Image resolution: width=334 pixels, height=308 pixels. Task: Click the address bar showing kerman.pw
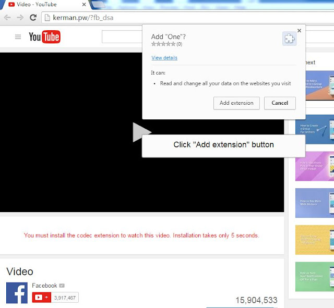[x=187, y=18]
